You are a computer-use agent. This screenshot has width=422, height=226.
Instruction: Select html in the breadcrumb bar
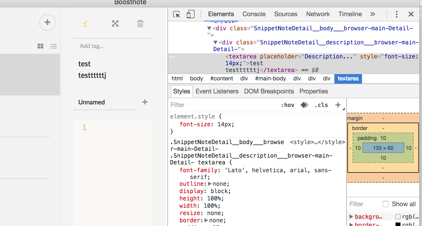coord(177,79)
